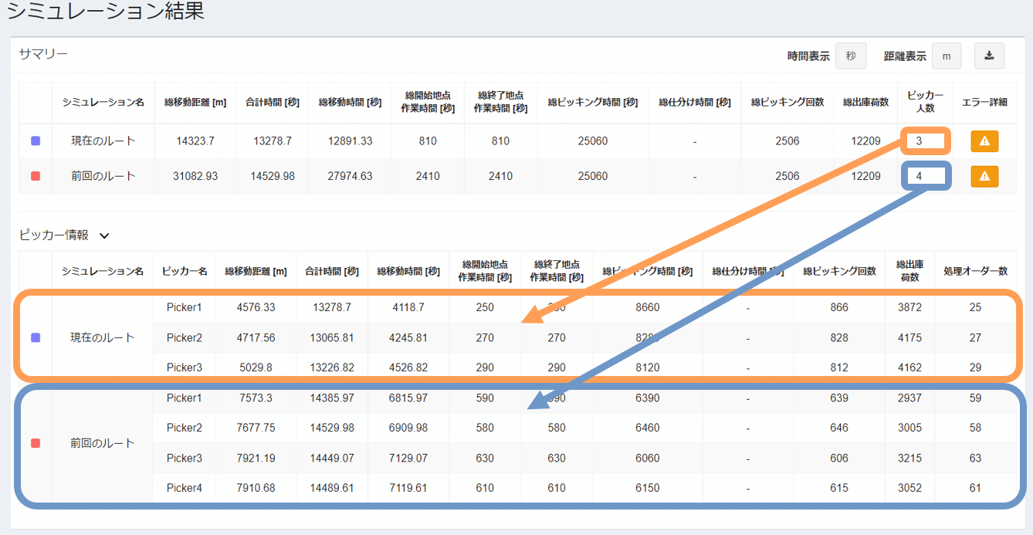This screenshot has width=1033, height=535.
Task: Click red color swatch in summary table
Action: pos(36,176)
